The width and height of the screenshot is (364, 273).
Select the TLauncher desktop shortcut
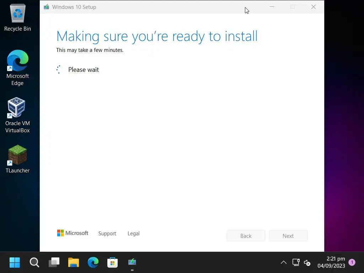17,159
